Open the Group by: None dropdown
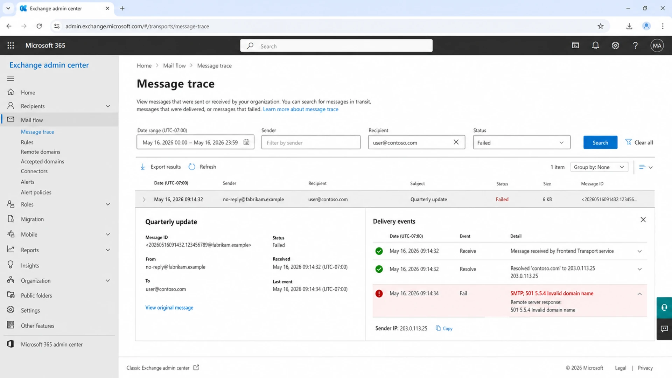Viewport: 672px width, 378px height. point(599,167)
